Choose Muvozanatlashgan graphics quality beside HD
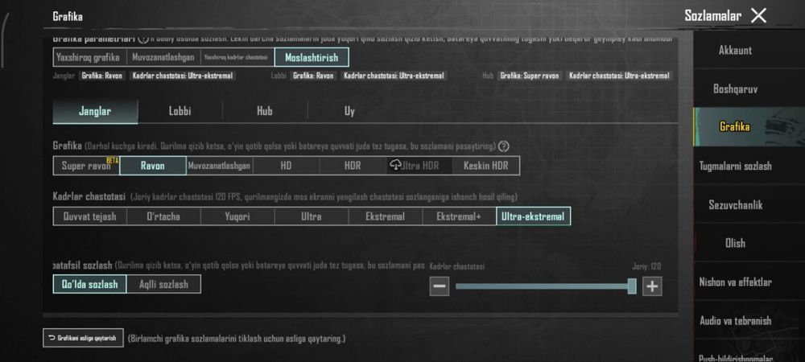 (219, 166)
